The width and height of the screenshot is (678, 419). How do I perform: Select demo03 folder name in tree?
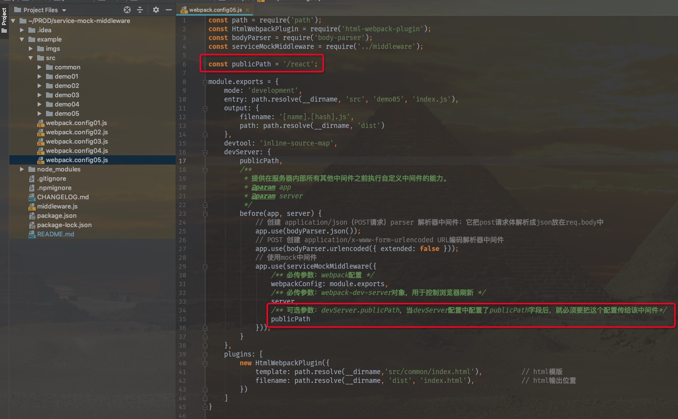pos(67,95)
